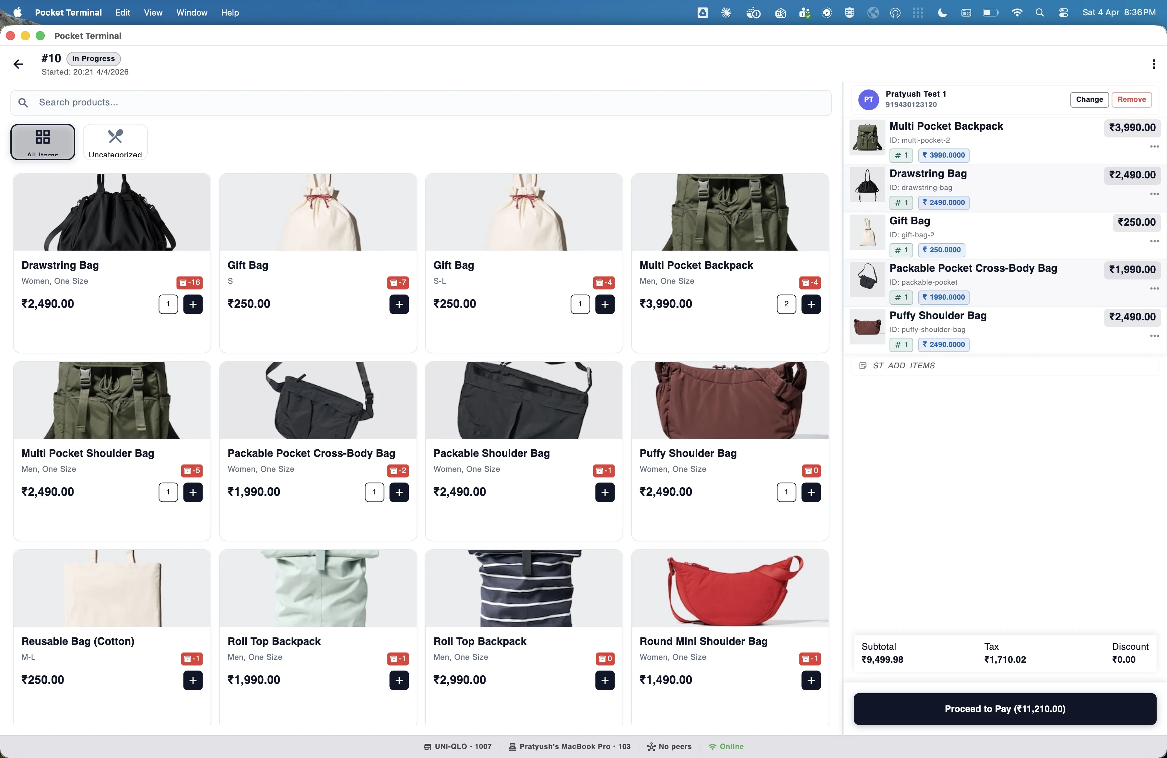Add Packable Pocket Cross-Body Bag with plus
Screen dimensions: 1167x758
click(399, 492)
